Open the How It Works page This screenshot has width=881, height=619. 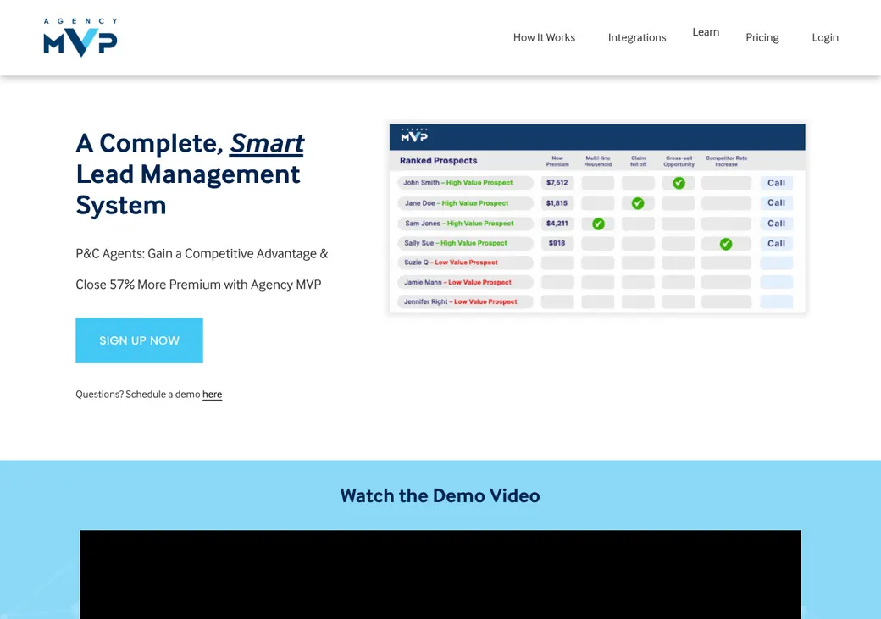(544, 37)
